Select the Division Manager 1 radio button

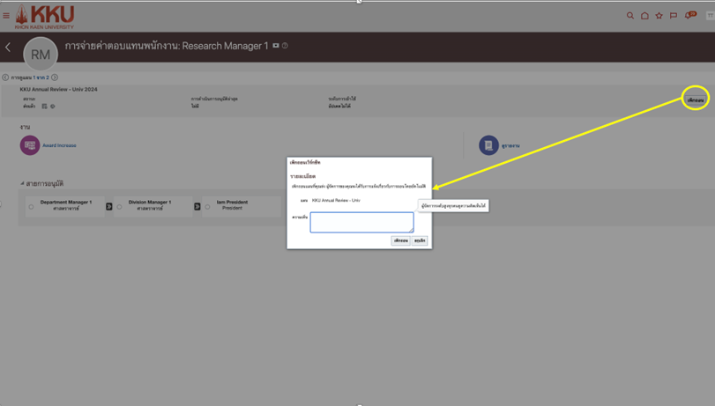[119, 207]
